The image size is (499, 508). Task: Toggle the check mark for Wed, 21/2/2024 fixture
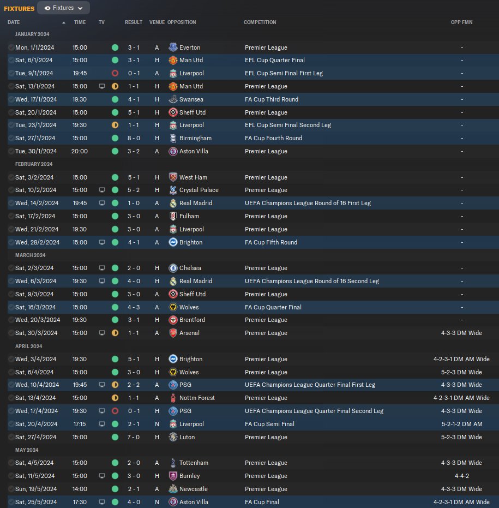pyautogui.click(x=11, y=229)
